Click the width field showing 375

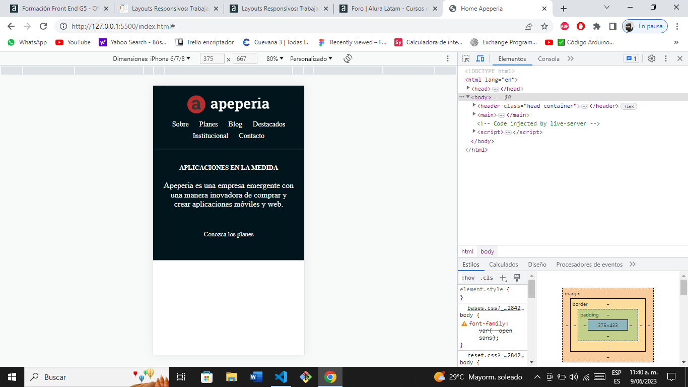tap(212, 59)
